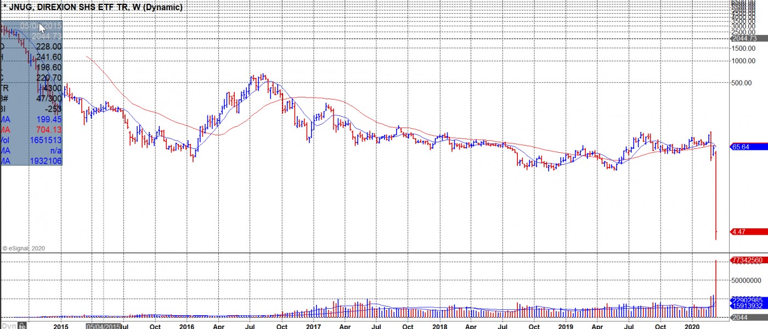
Task: Click the long red price bar of the 2020 crash
Action: 716,195
